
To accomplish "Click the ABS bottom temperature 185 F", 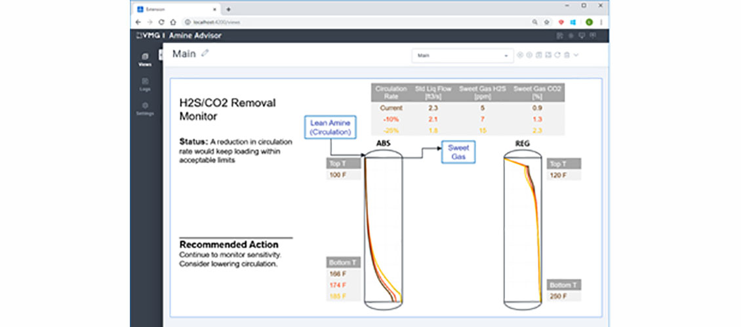I will [338, 296].
